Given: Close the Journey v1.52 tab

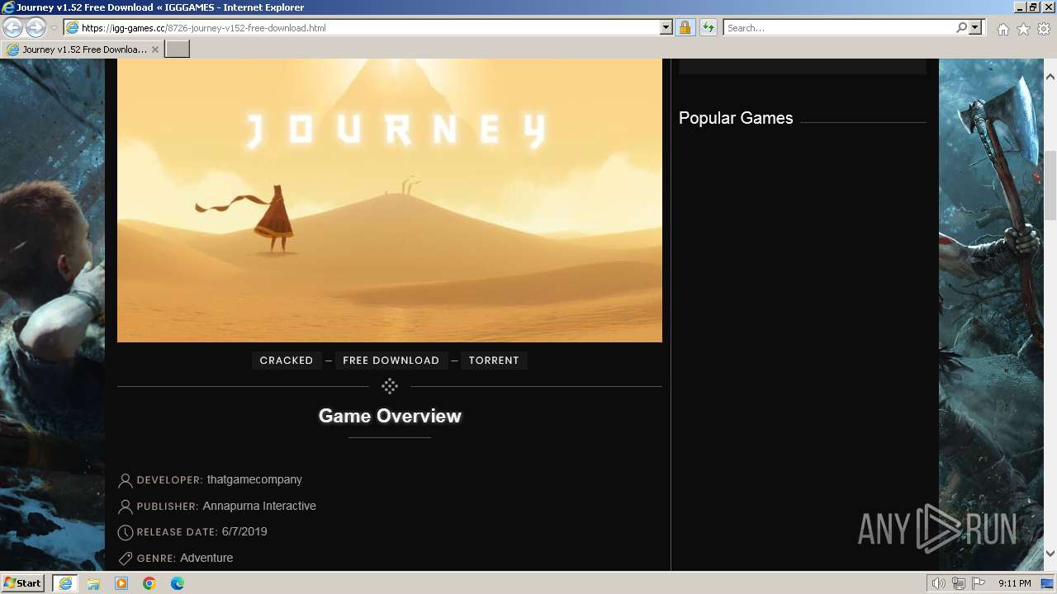Looking at the screenshot, I should coord(155,49).
